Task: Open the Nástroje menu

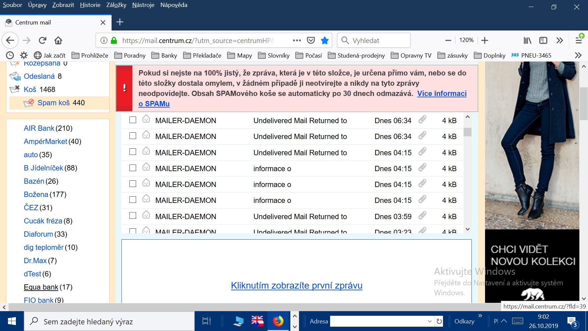Action: [143, 5]
